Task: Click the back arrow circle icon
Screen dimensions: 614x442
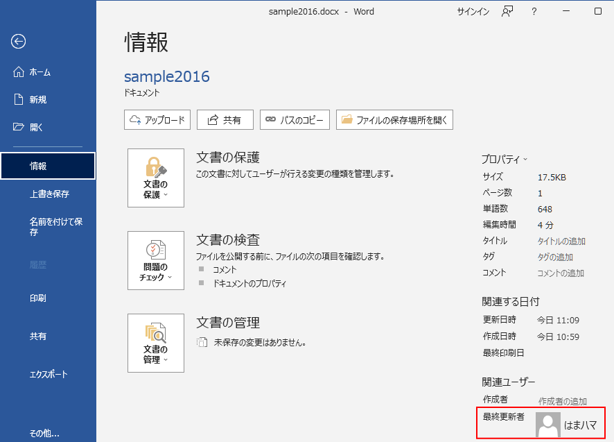Action: [18, 42]
